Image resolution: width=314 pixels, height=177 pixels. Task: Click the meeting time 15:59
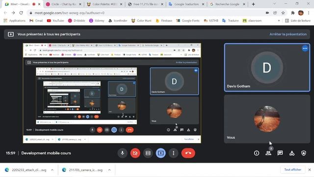[11, 153]
